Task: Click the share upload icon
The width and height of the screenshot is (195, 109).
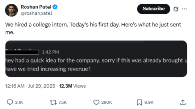Action: (183, 102)
